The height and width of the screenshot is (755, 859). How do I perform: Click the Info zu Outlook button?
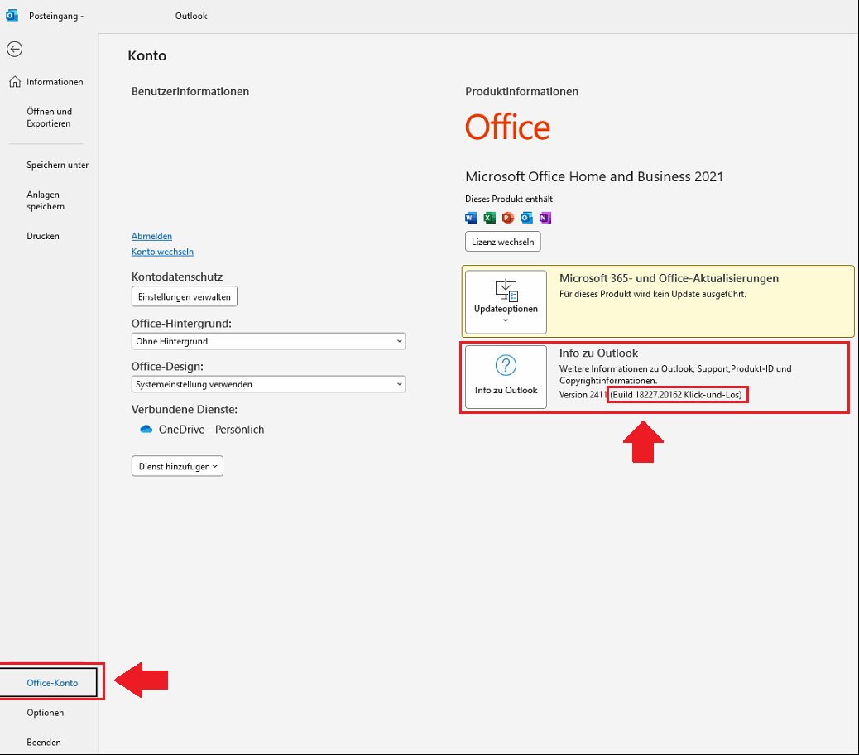tap(506, 377)
